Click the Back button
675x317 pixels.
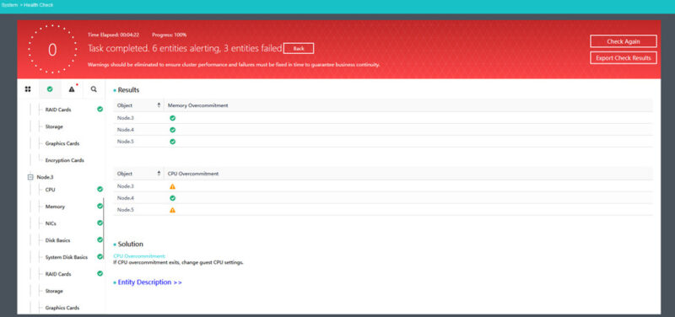pos(299,49)
